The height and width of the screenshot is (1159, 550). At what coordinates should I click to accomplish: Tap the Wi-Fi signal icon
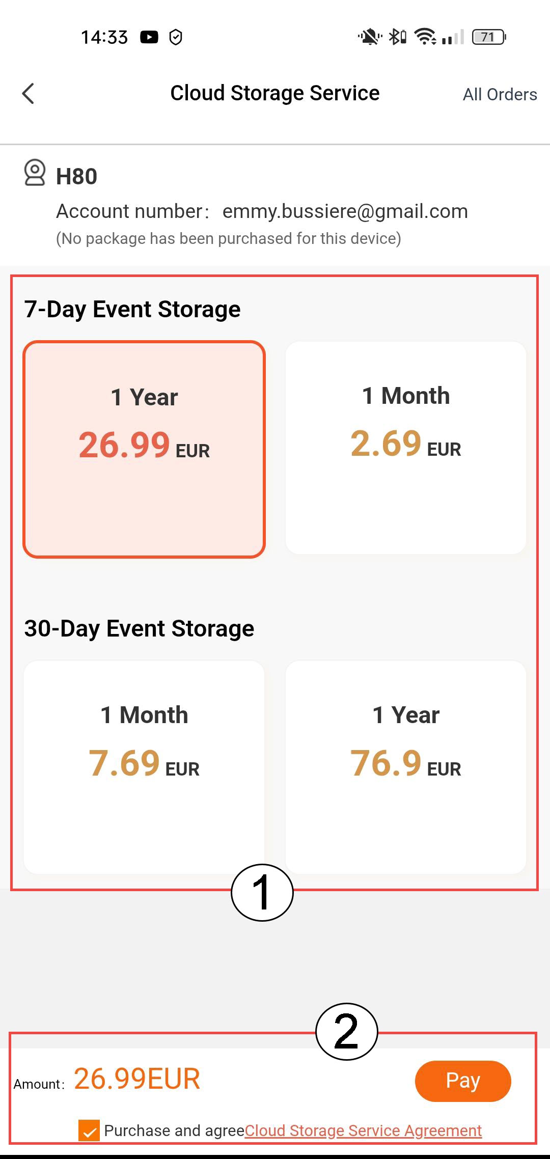click(x=425, y=37)
